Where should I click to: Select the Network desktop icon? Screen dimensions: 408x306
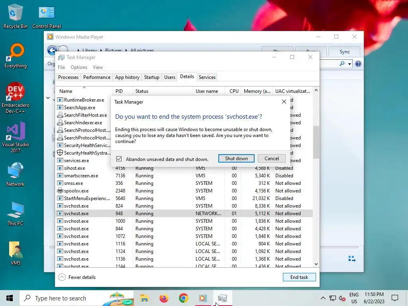tap(16, 174)
